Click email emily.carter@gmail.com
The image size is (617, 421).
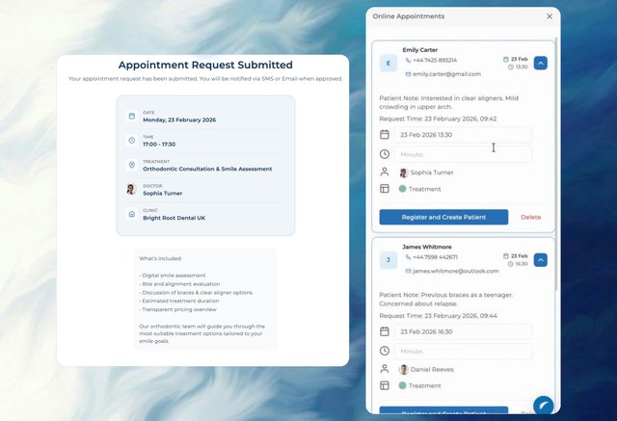click(x=446, y=74)
